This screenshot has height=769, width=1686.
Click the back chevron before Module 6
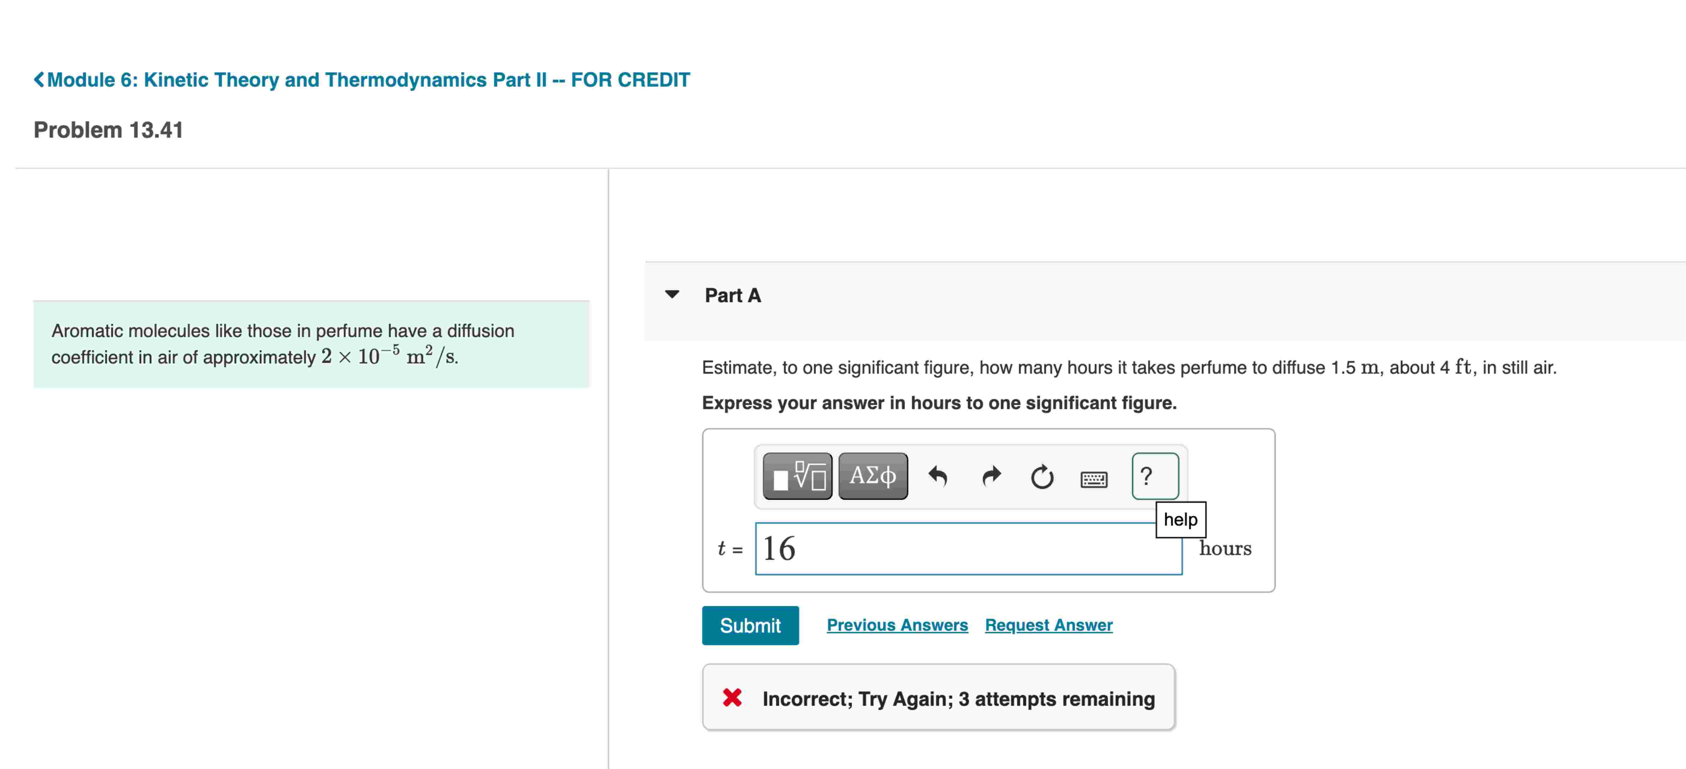39,80
